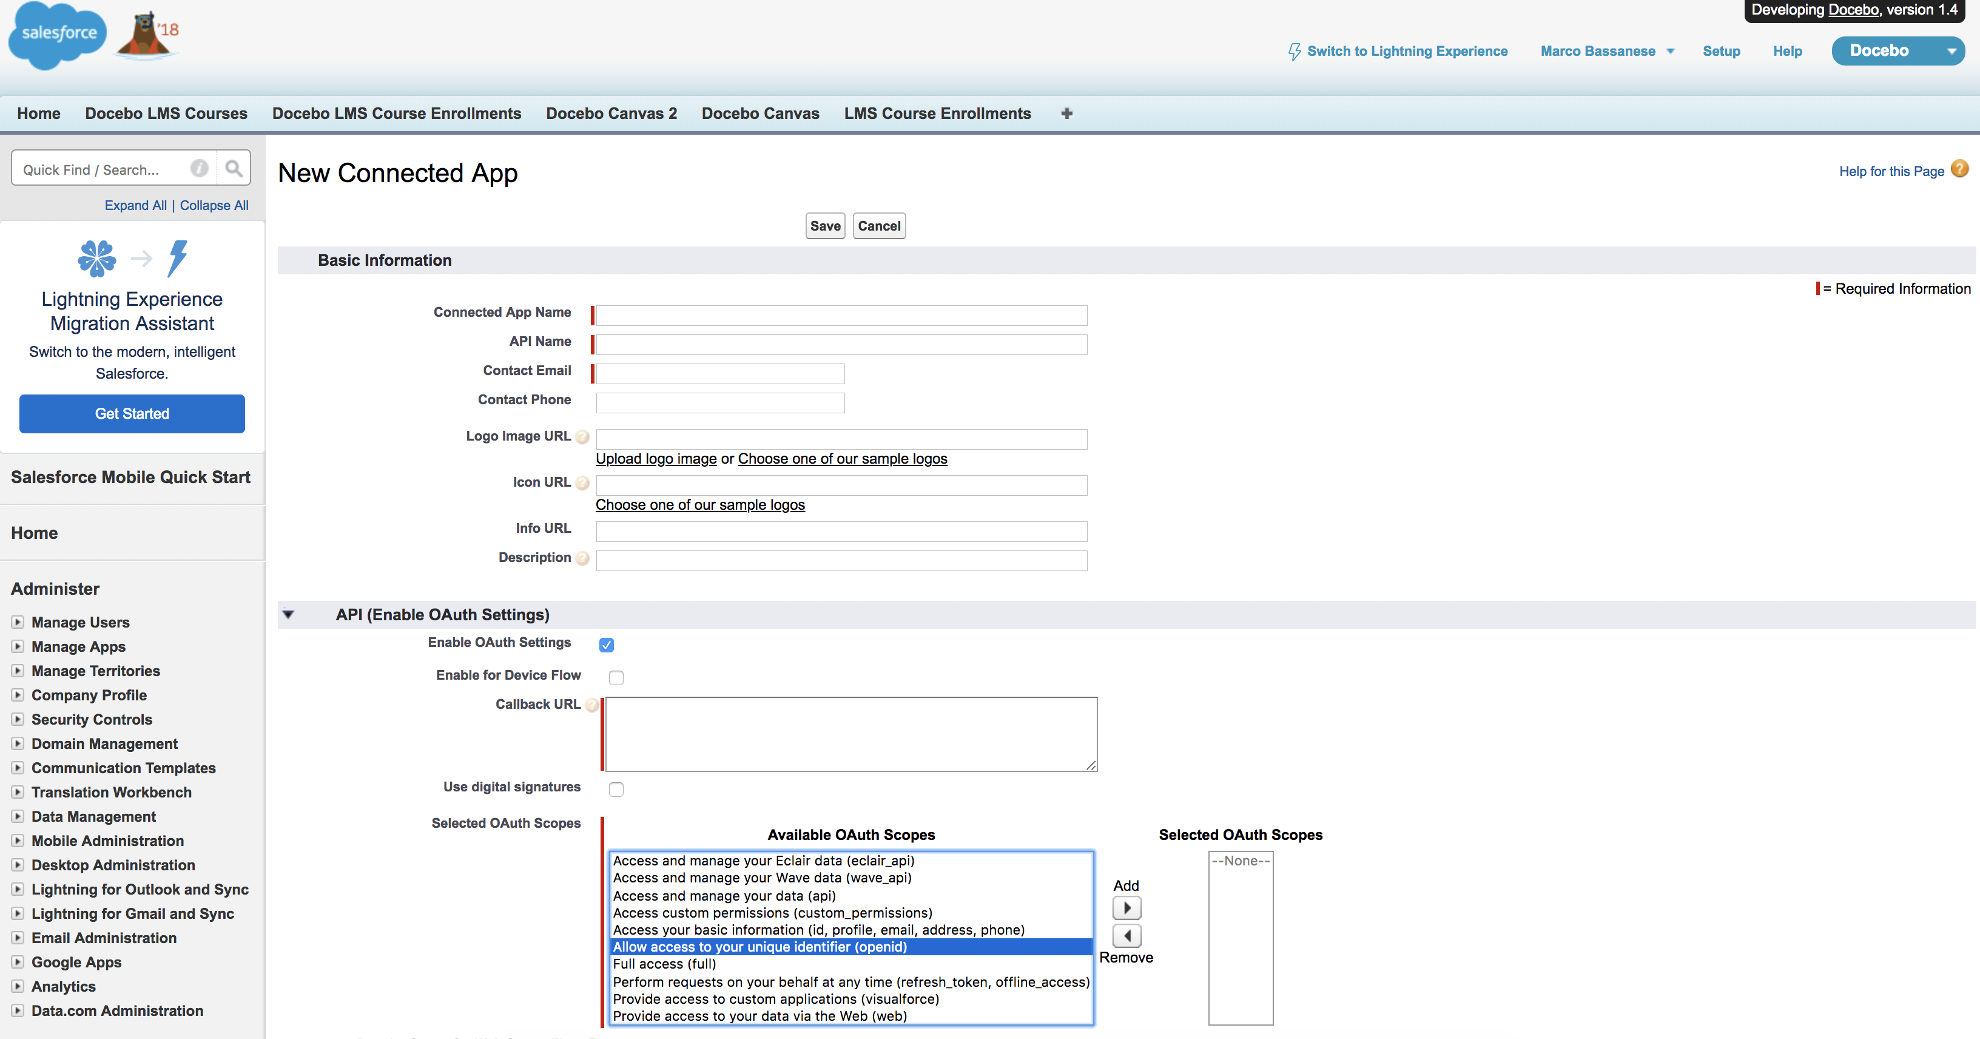This screenshot has height=1039, width=1980.
Task: Check Use digital signatures checkbox
Action: pyautogui.click(x=616, y=789)
